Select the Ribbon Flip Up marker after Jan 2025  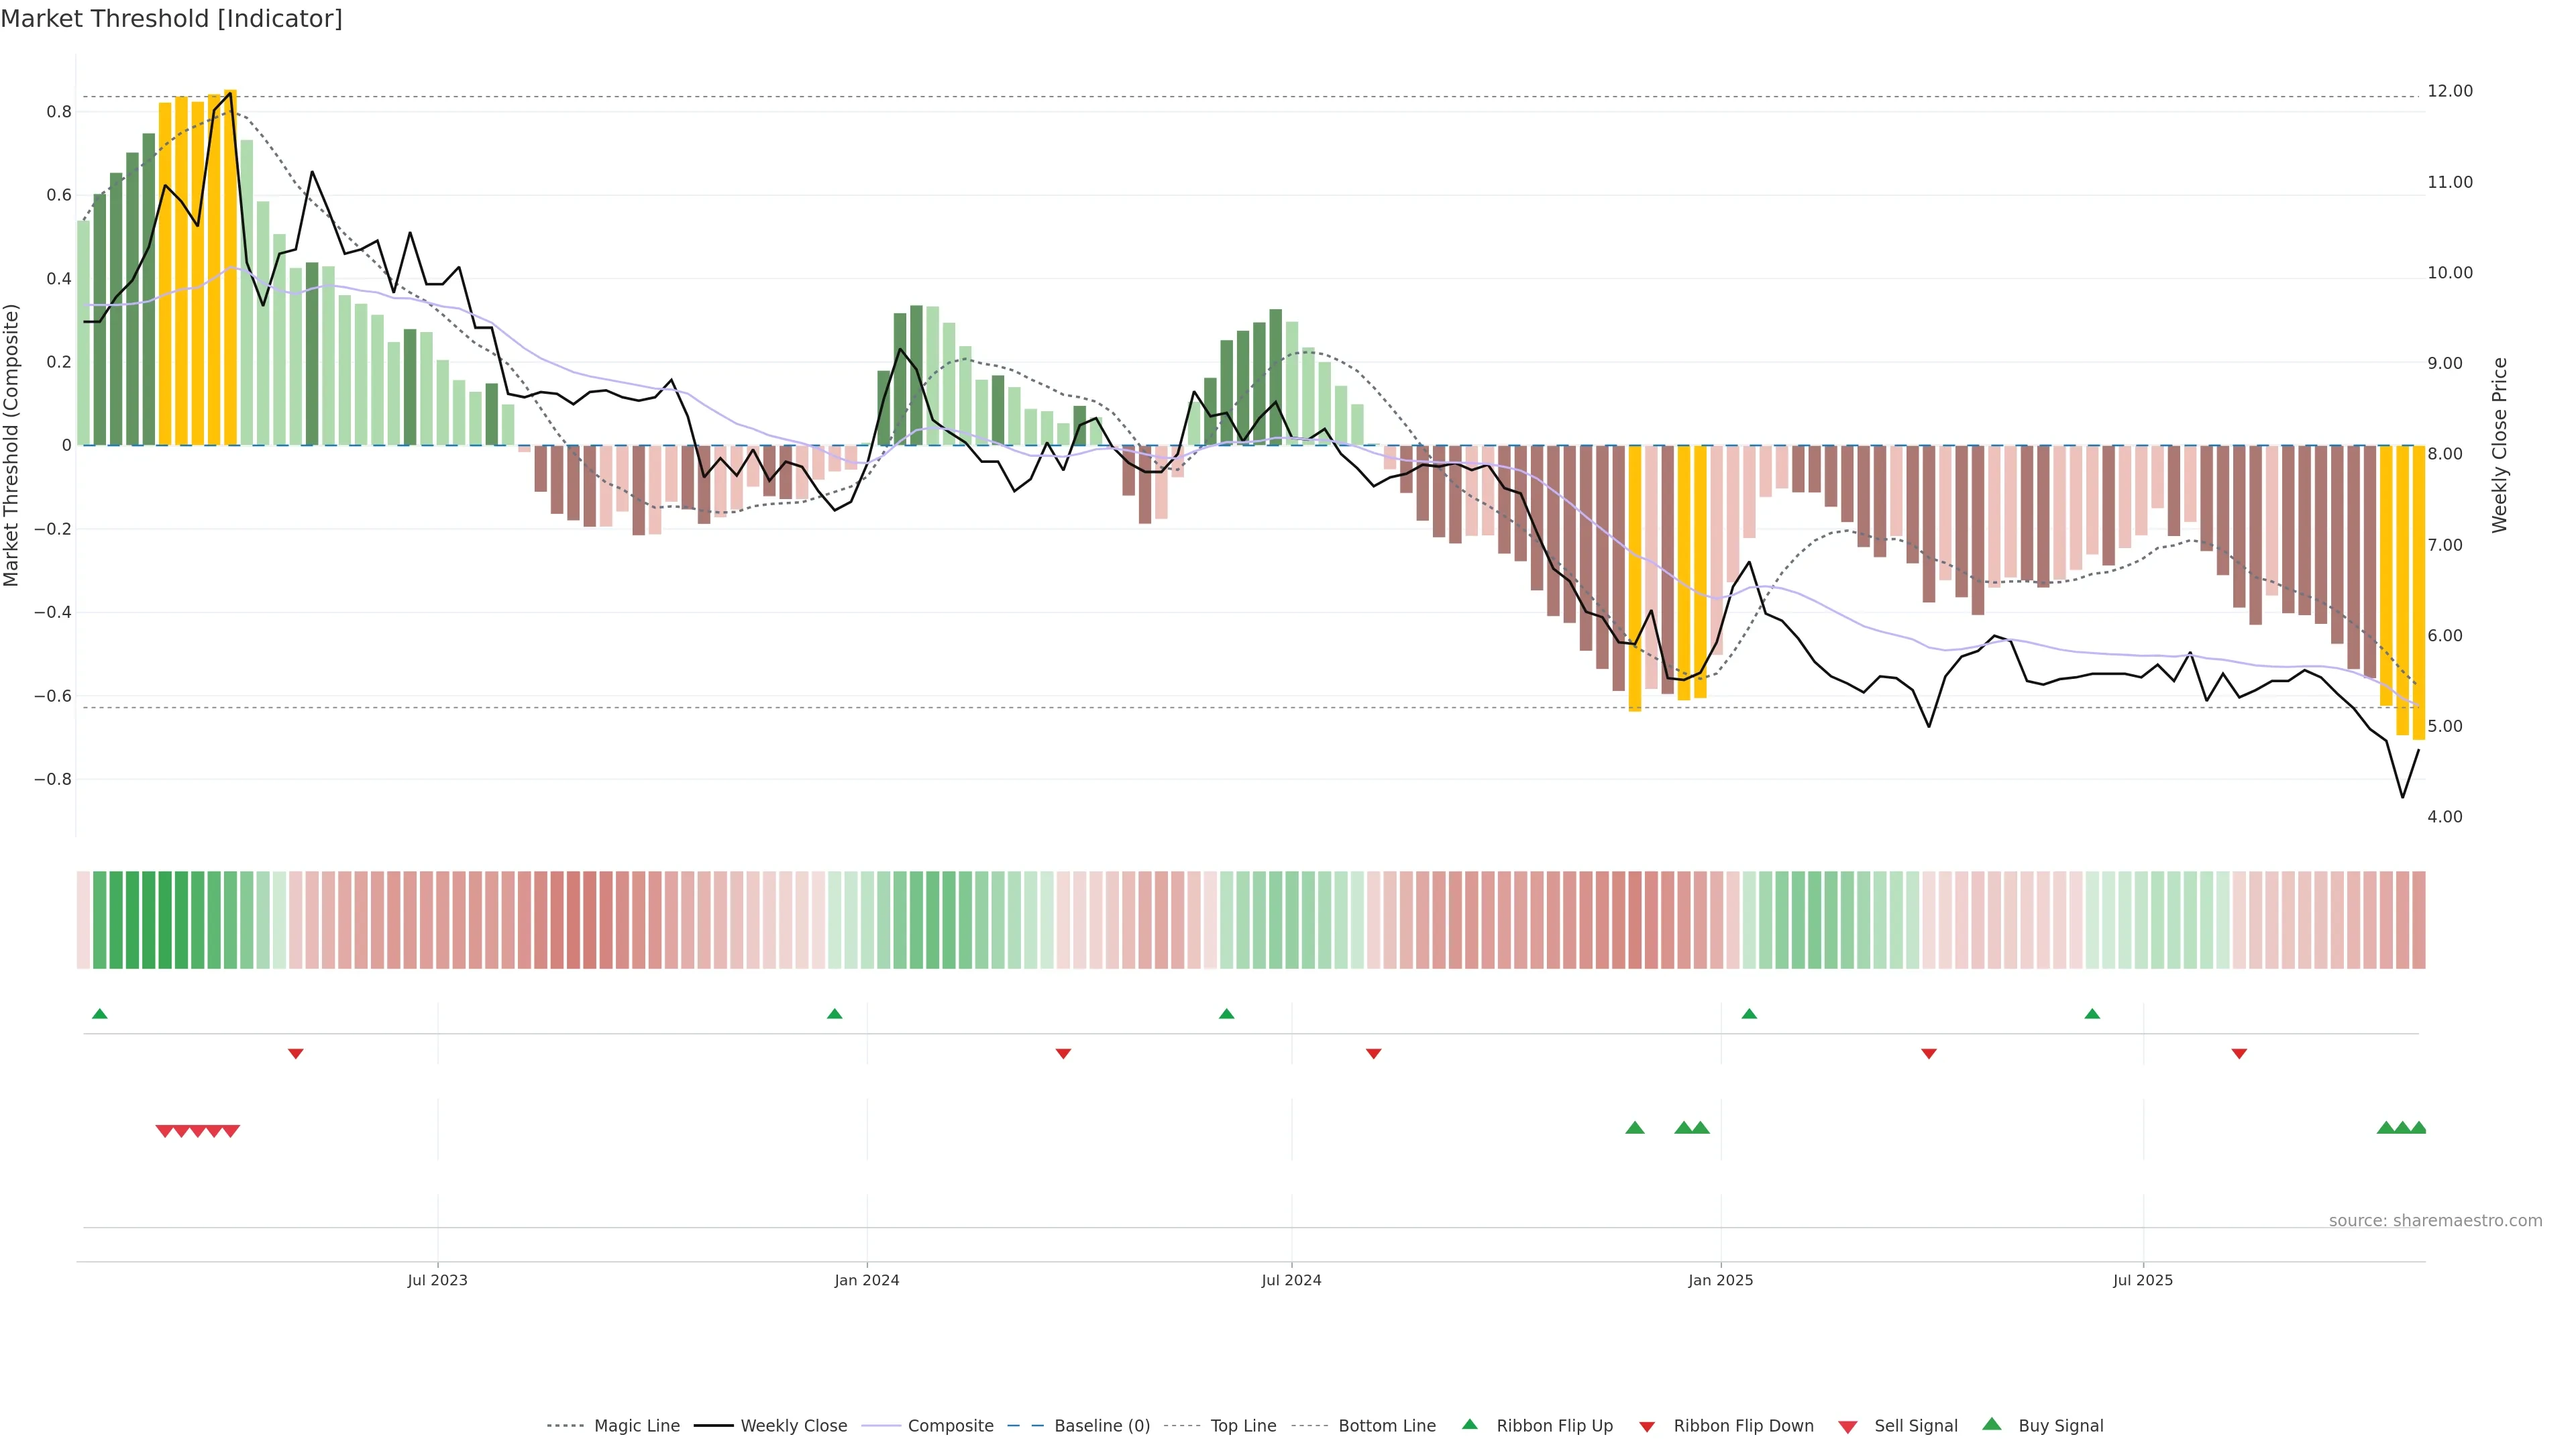(x=1749, y=1014)
